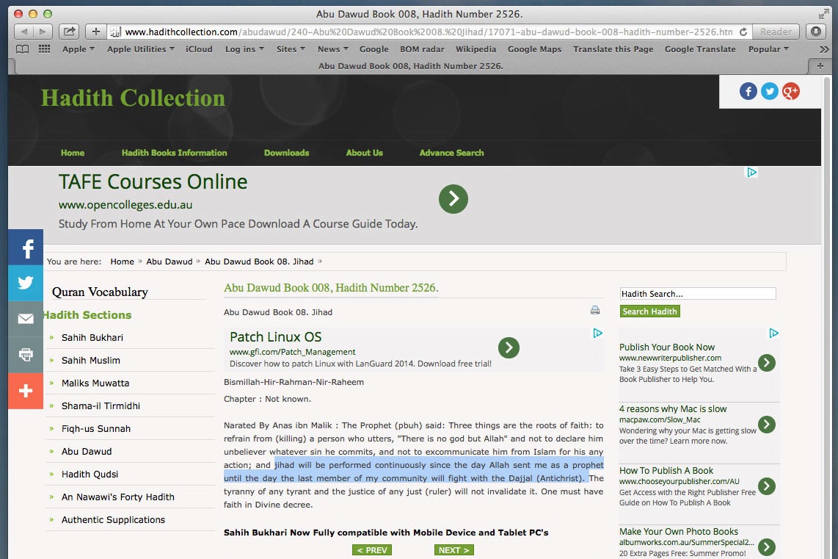Open the Top Sites grid icon
838x559 pixels.
click(x=44, y=49)
